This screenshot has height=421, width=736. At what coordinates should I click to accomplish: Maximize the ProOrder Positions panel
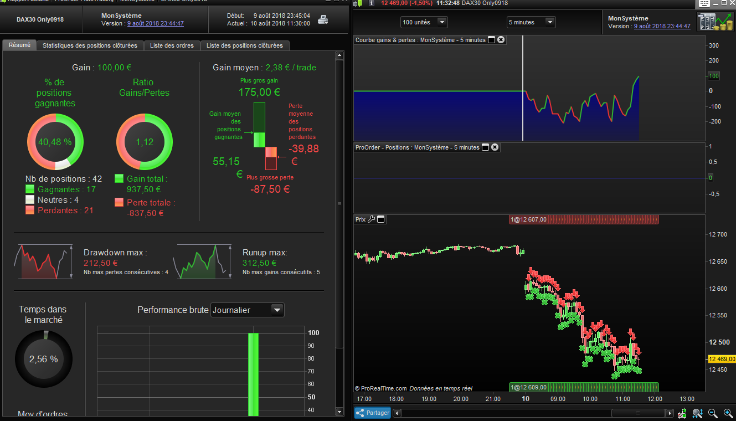point(486,147)
